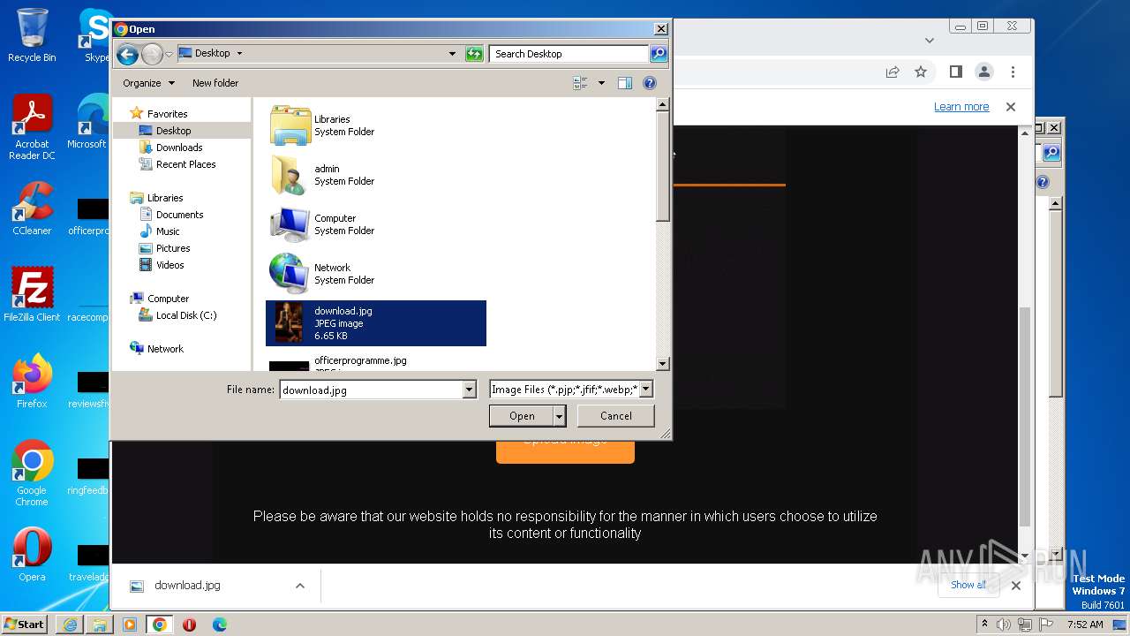Select Desktop under Favorites
This screenshot has height=636, width=1130.
point(173,131)
